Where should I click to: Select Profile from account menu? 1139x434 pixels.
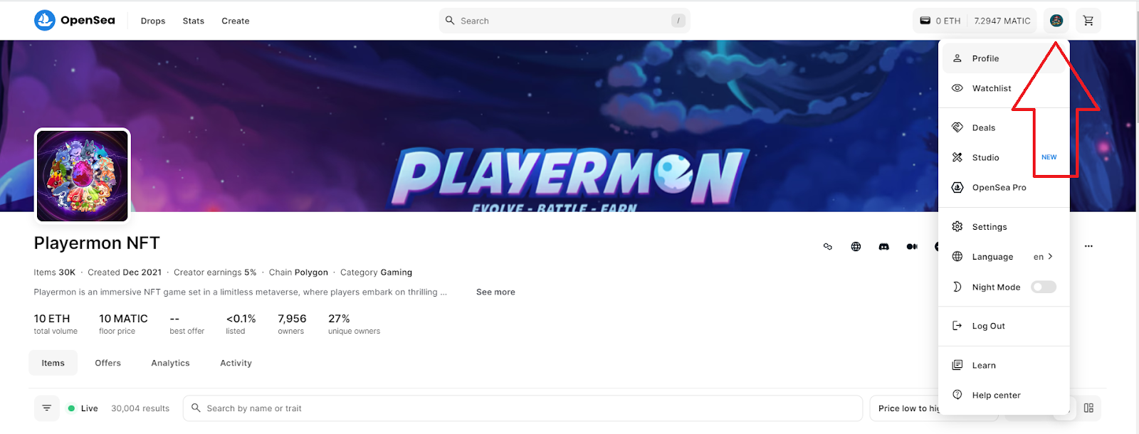click(985, 58)
